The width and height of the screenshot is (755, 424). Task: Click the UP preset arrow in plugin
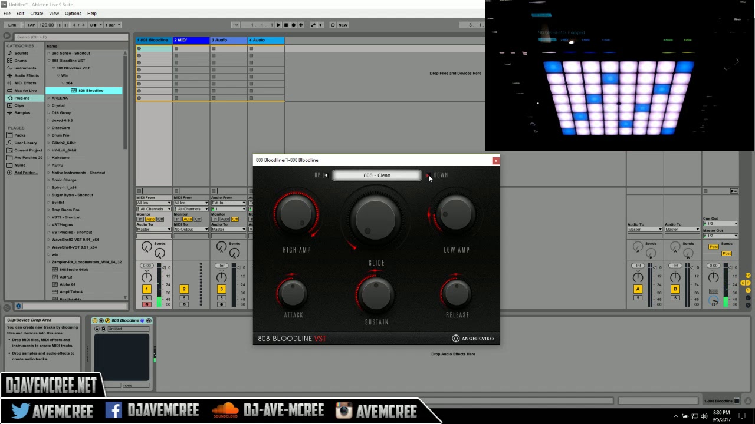(x=325, y=175)
